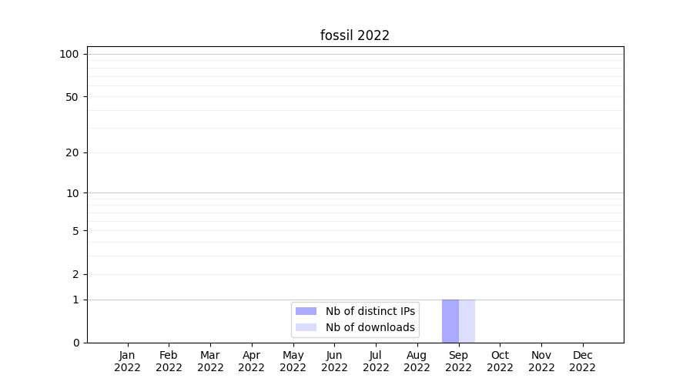Viewport: 693px width, 385px height.
Task: Click the 5 tick on the y-axis
Action: coord(75,230)
